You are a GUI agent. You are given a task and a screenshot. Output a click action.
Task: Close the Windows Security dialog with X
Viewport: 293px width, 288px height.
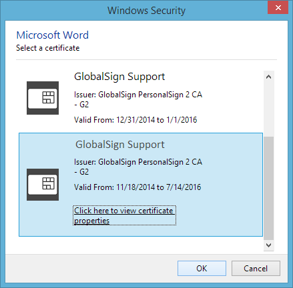278,8
